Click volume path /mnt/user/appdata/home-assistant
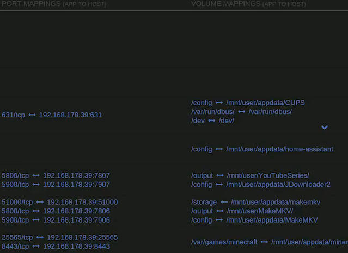 point(279,149)
